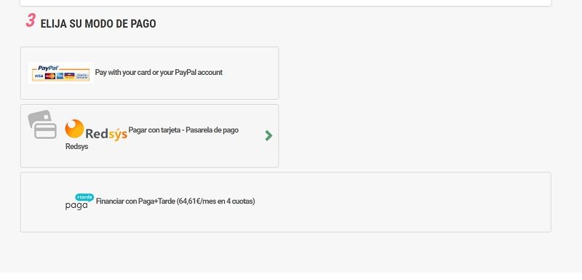Click the PayPal wordmark logo

(48, 68)
